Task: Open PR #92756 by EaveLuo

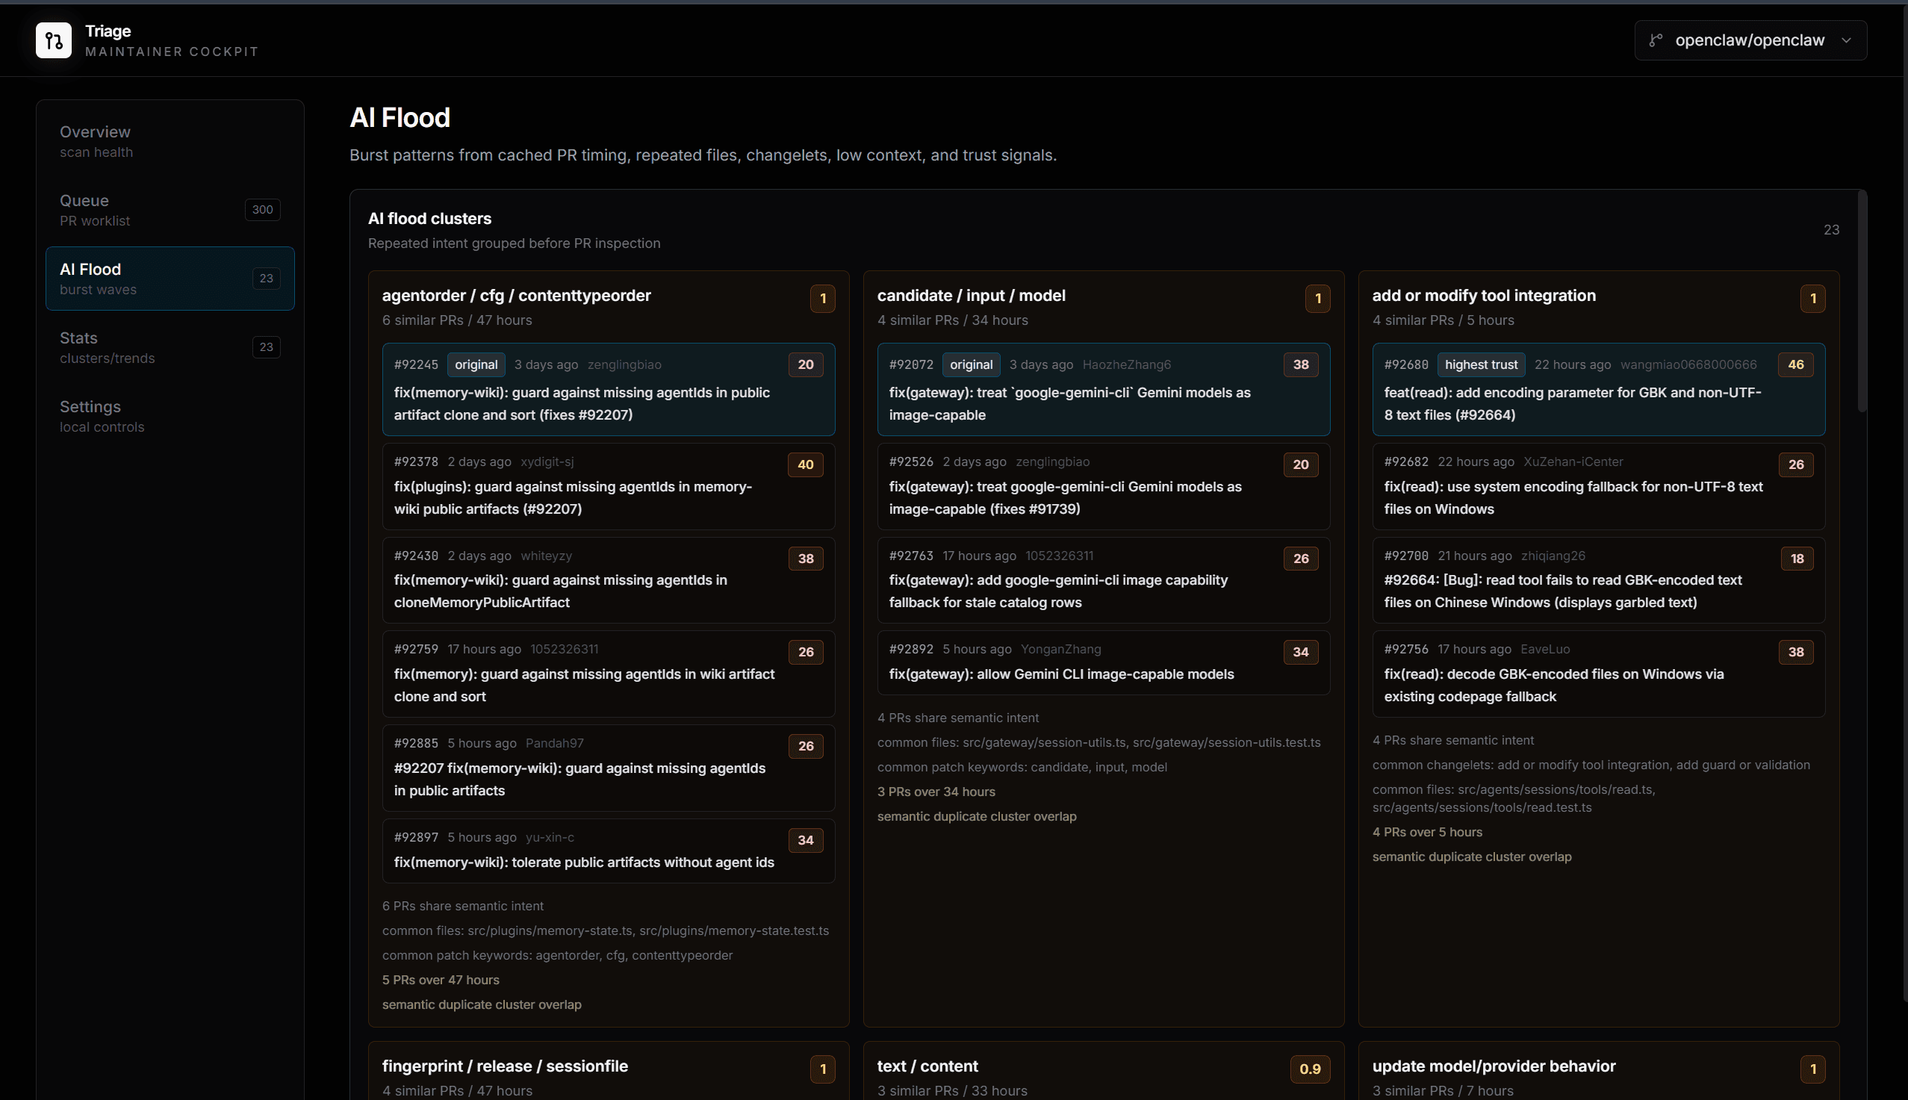Action: point(1598,674)
